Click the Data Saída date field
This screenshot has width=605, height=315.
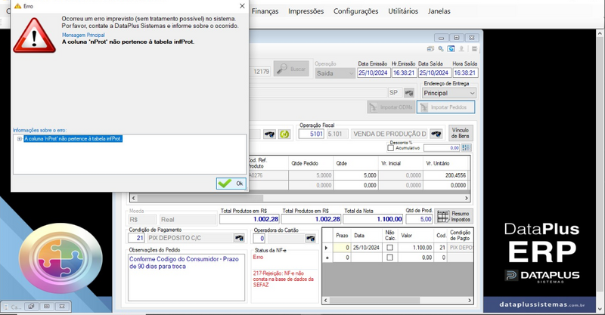[434, 73]
